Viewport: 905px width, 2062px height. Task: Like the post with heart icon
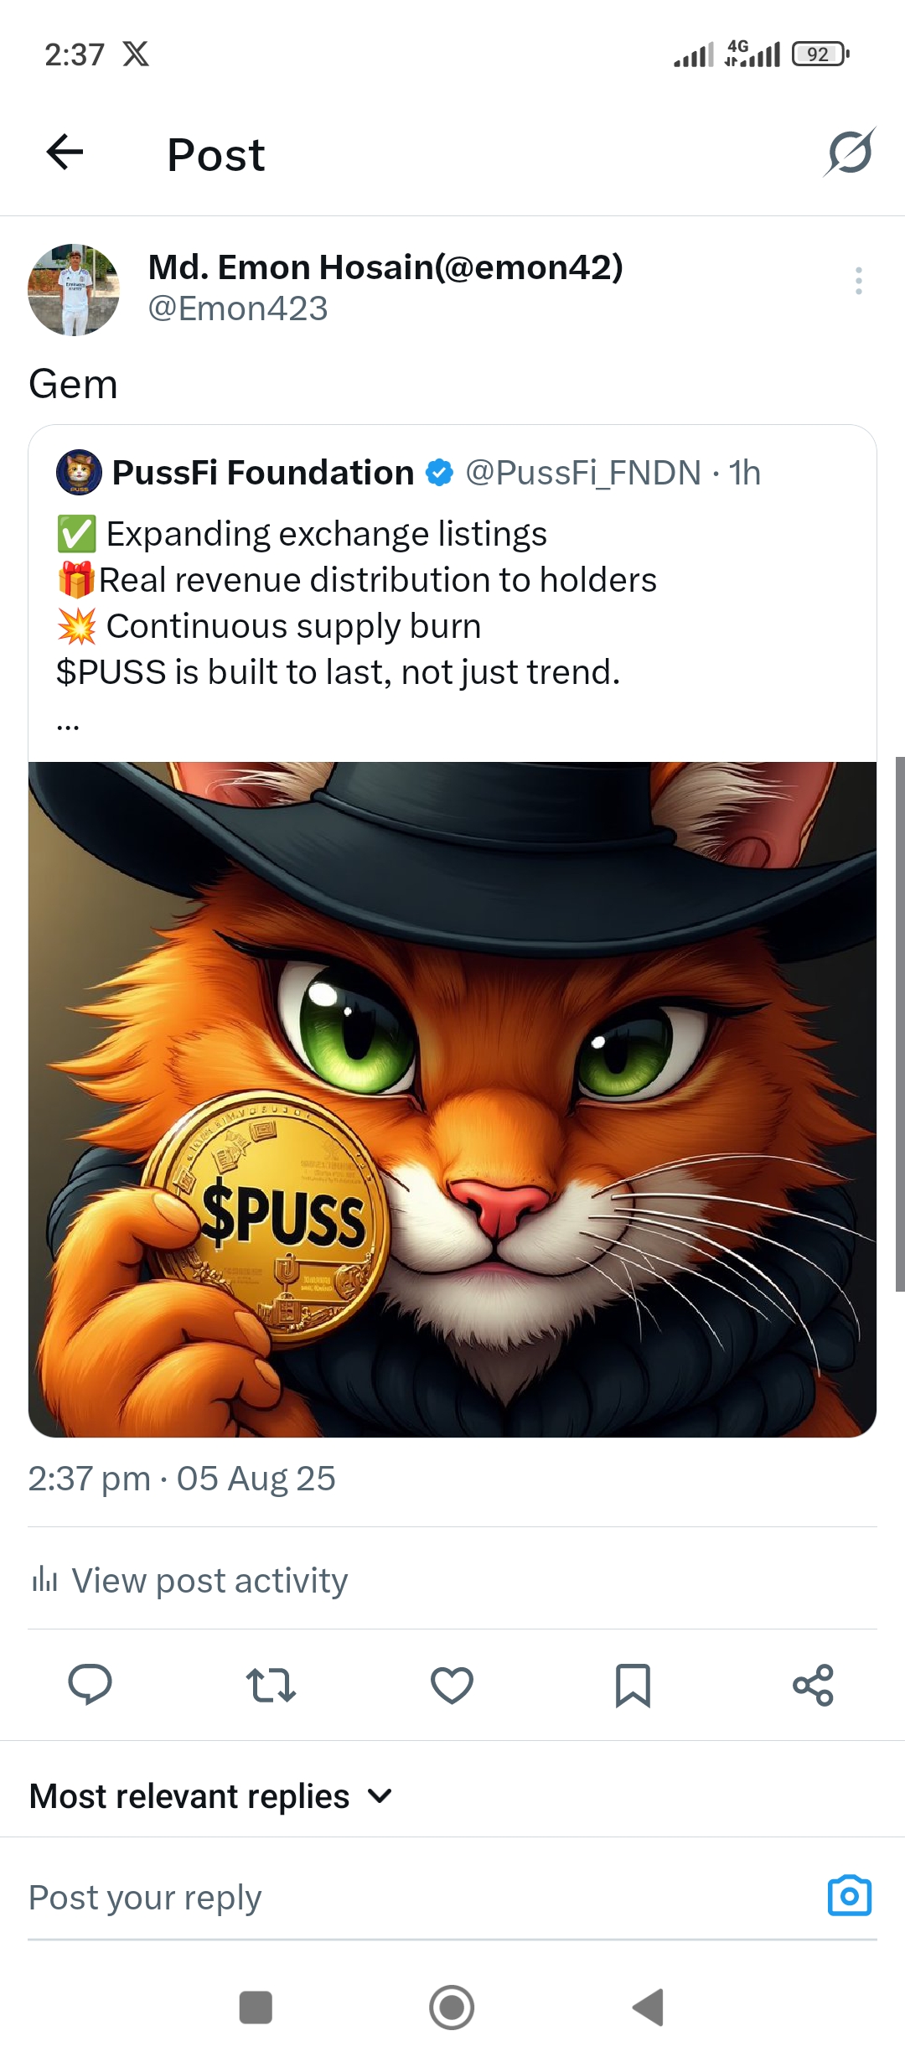tap(452, 1685)
